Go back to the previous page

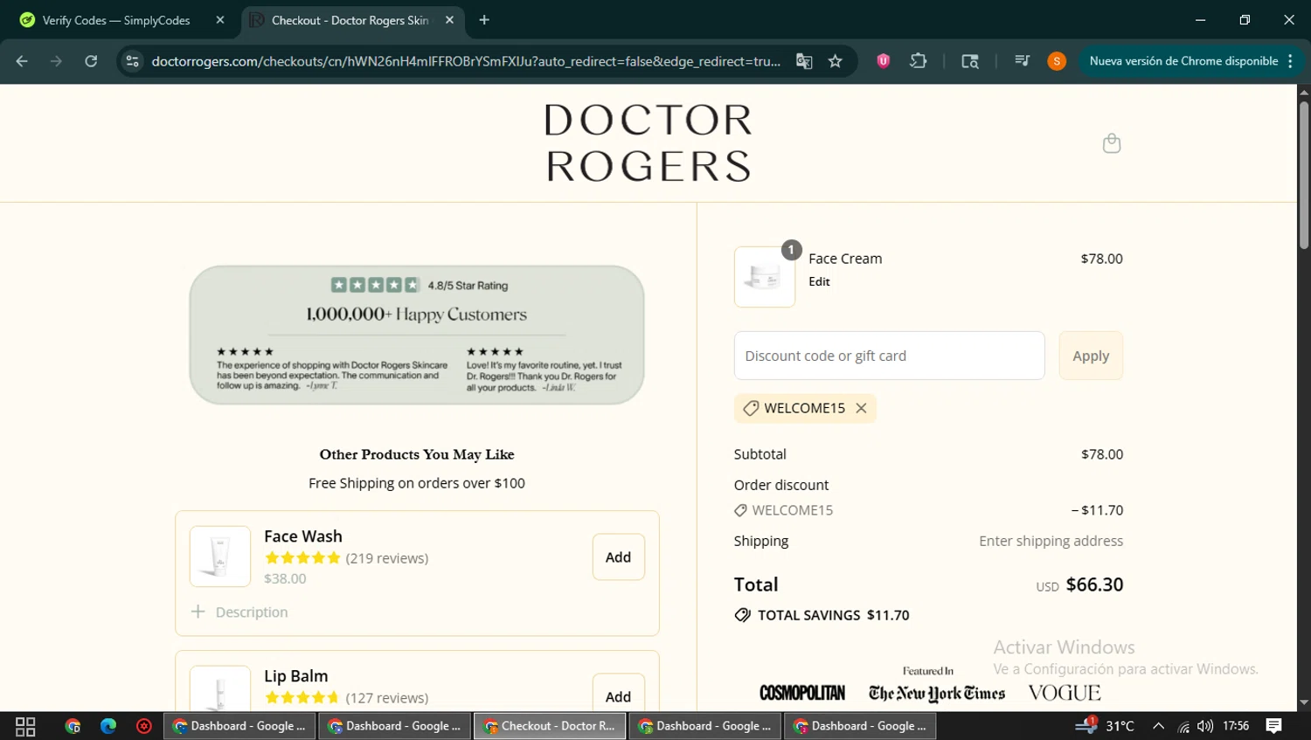(22, 61)
